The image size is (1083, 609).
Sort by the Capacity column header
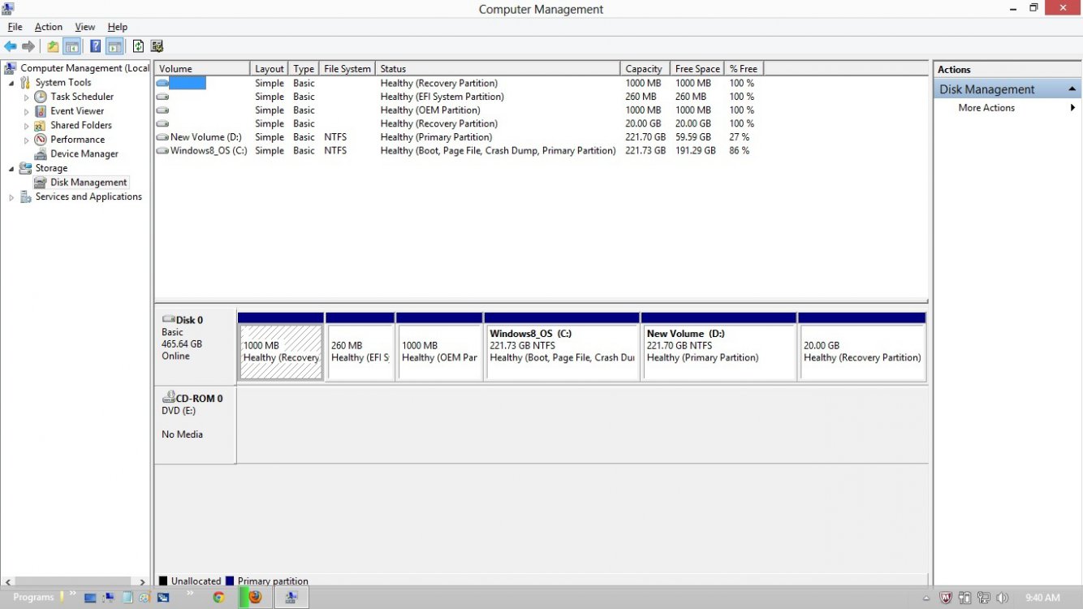(x=645, y=69)
